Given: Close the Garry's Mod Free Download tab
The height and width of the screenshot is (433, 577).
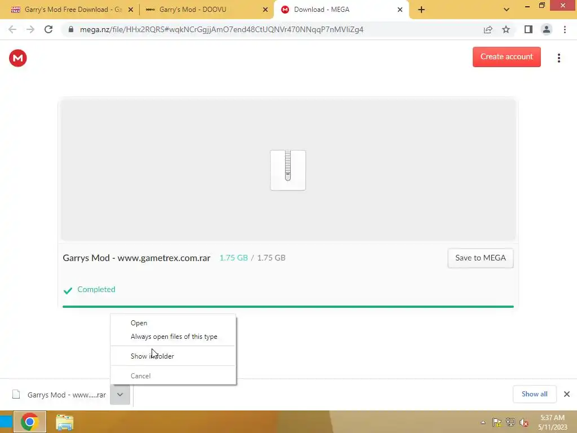Looking at the screenshot, I should pos(131,10).
